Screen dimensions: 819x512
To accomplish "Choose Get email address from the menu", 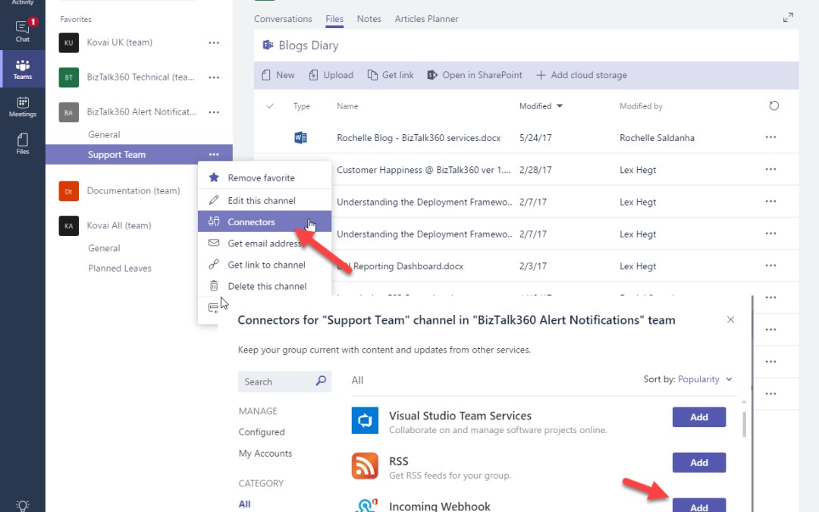I will click(x=265, y=243).
